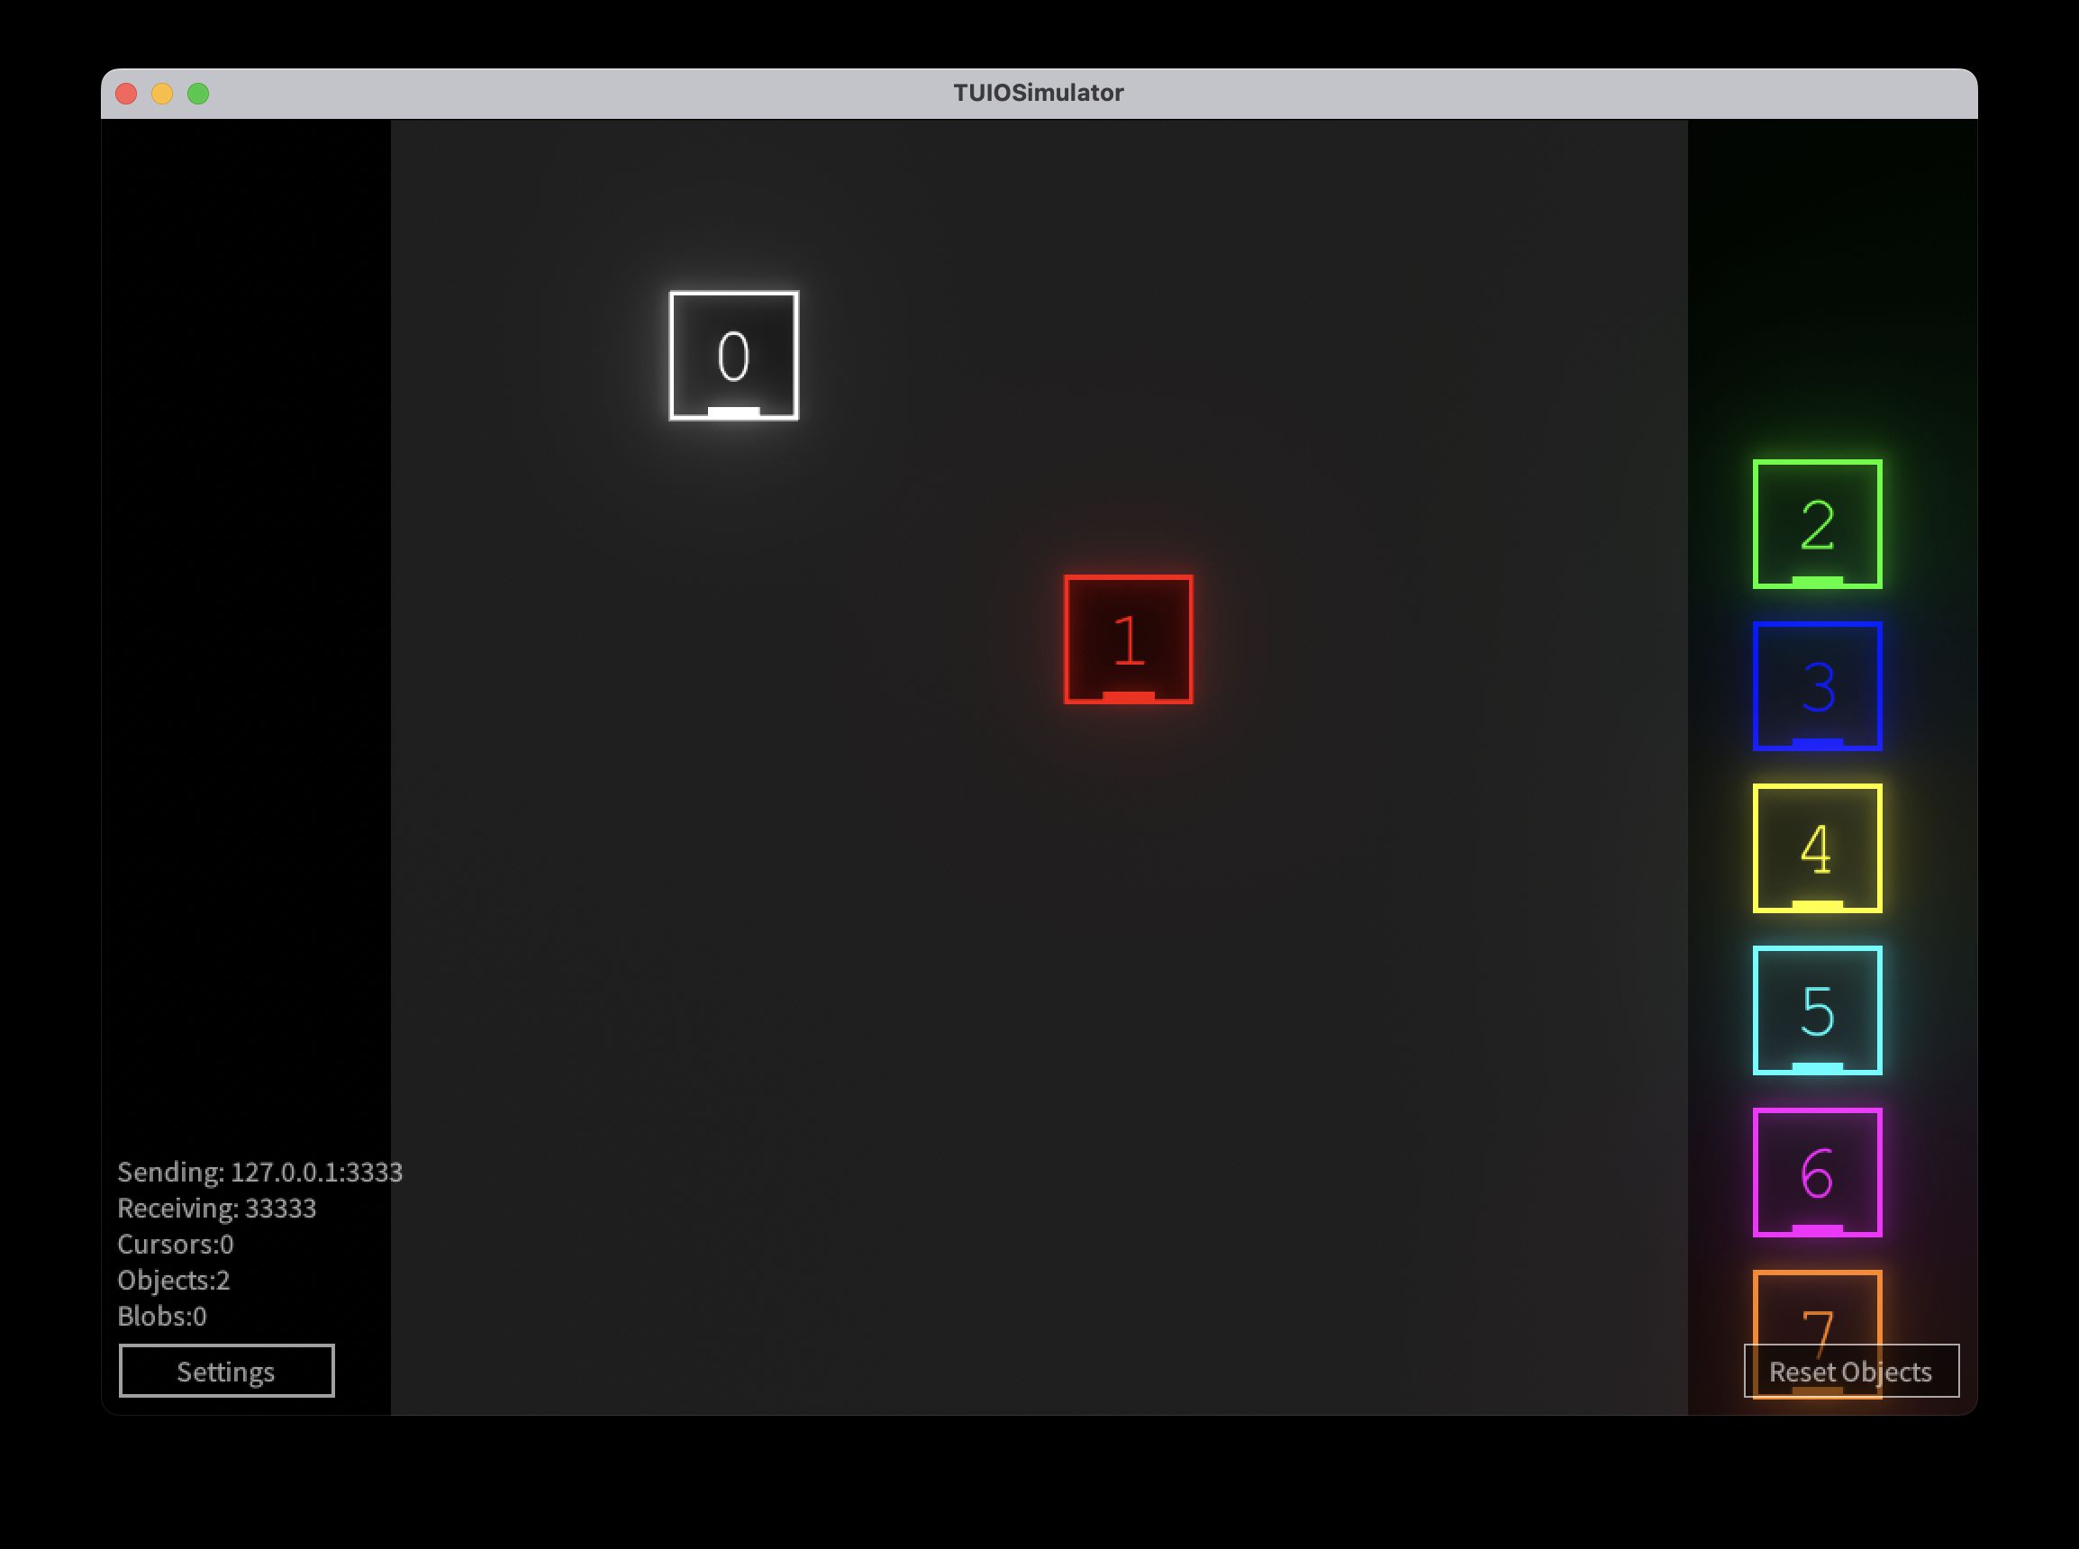Select the cyan object numbered 5

(x=1817, y=1010)
